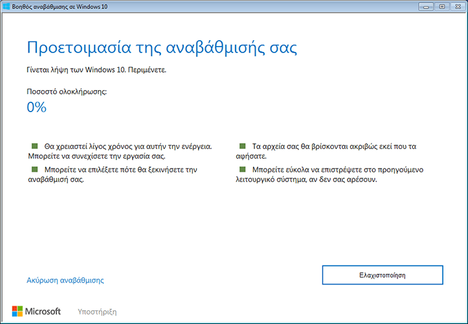468x324 pixels.
Task: Click green bullet beside Μπορείτε να επιλέξετε πότε
Action: click(34, 169)
